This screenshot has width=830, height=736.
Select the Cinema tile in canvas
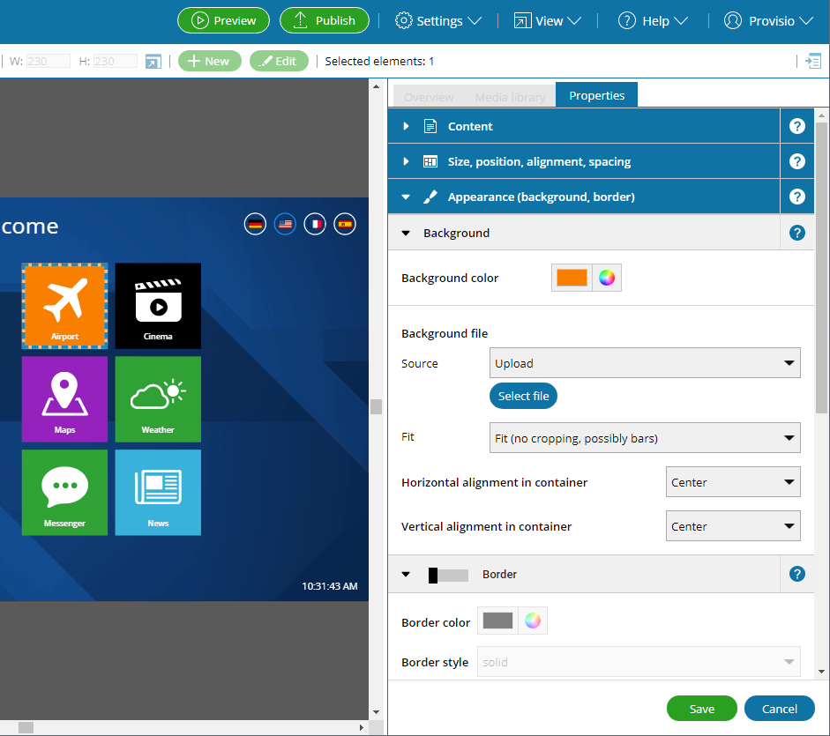click(x=158, y=305)
